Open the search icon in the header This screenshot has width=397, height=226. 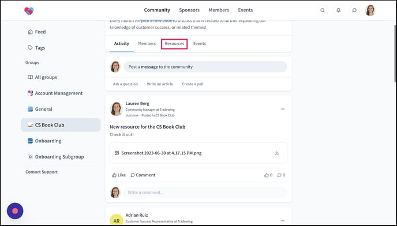[323, 10]
